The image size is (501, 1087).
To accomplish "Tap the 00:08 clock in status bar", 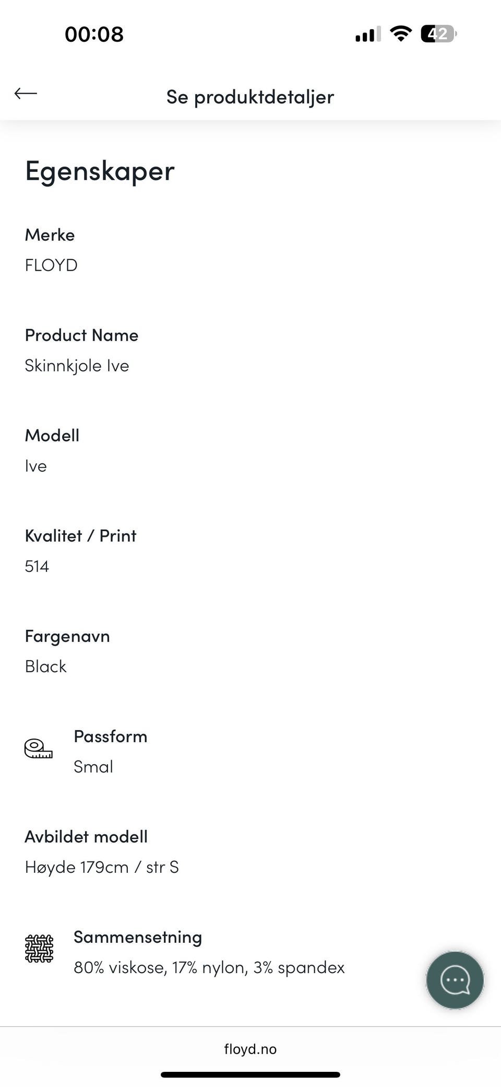I will click(94, 34).
